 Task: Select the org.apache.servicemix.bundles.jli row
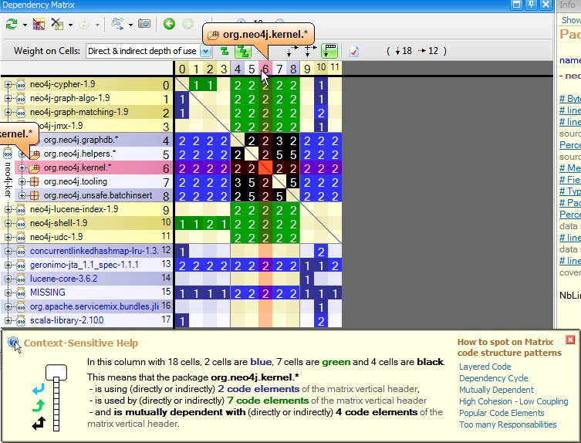pyautogui.click(x=94, y=306)
